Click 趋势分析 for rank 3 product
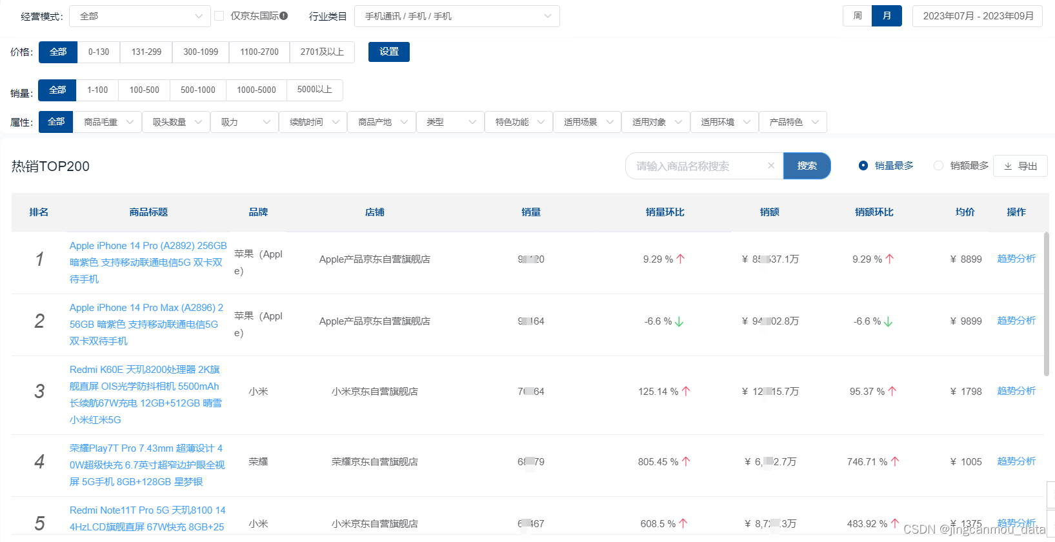Viewport: 1055px width, 542px height. tap(1016, 391)
